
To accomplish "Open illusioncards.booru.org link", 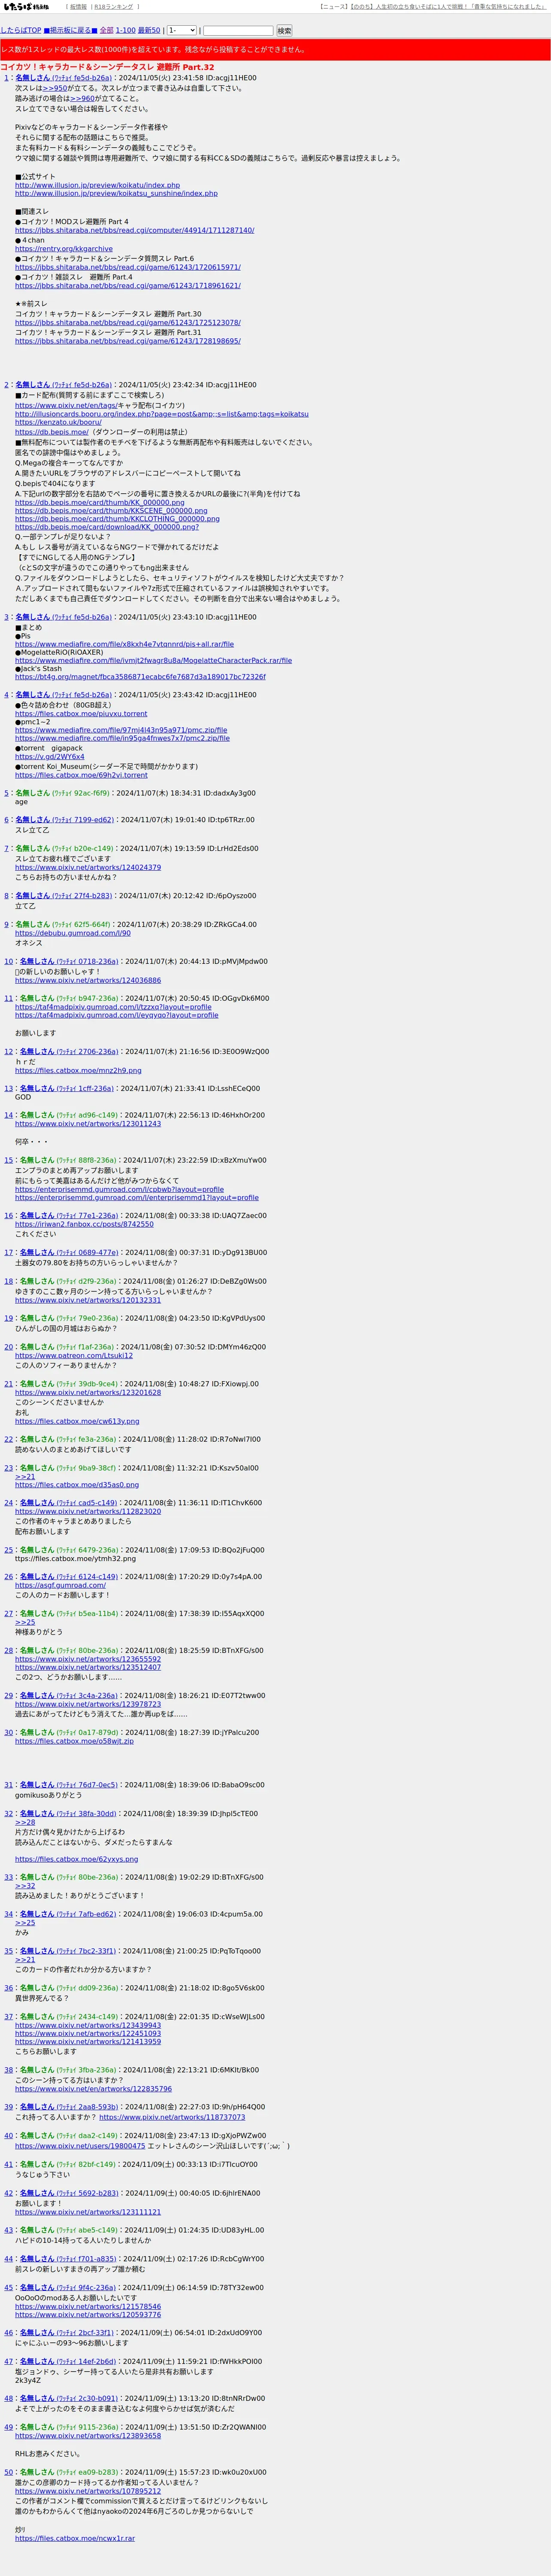I will click(x=162, y=414).
